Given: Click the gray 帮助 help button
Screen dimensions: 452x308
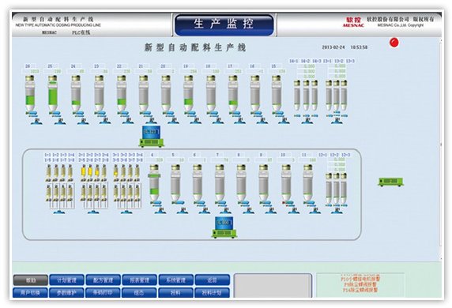Looking at the screenshot, I should point(31,280).
